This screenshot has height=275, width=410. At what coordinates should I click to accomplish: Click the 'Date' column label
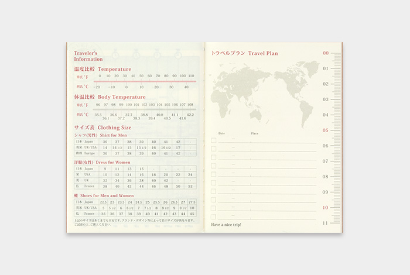221,133
